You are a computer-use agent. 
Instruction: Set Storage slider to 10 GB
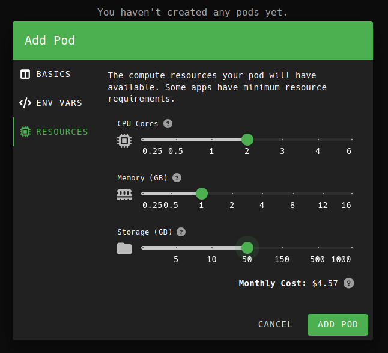pyautogui.click(x=212, y=248)
